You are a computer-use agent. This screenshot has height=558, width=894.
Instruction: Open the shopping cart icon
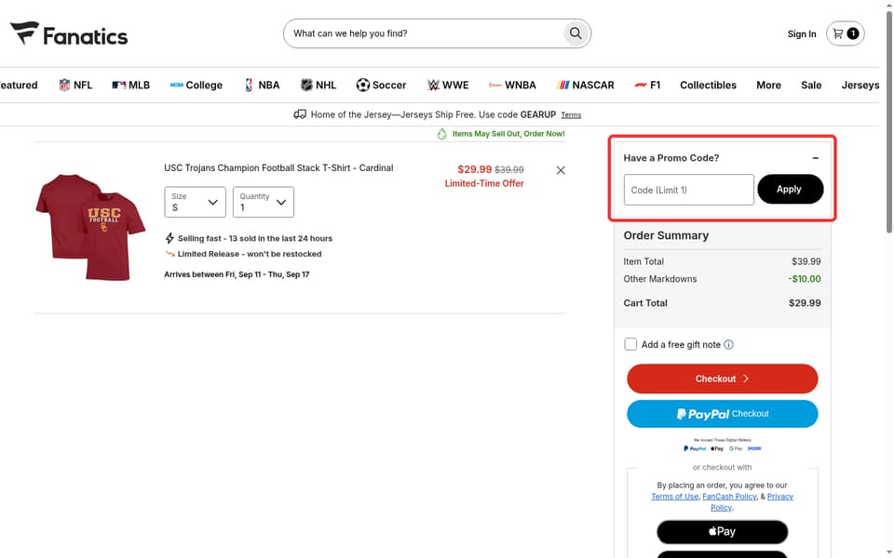845,33
